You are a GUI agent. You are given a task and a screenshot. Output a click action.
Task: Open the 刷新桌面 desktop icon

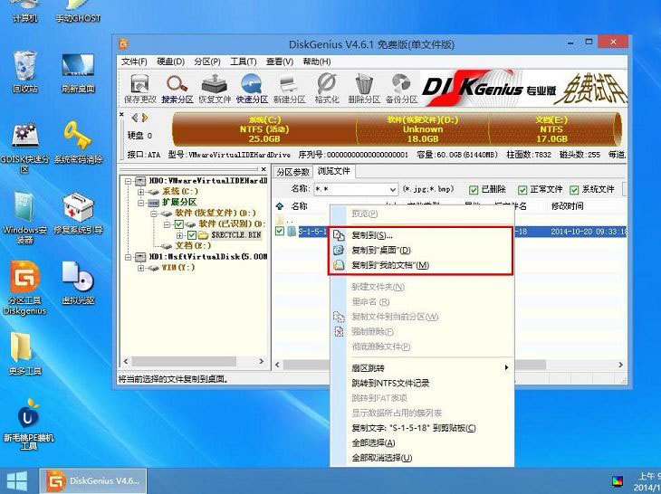click(78, 72)
